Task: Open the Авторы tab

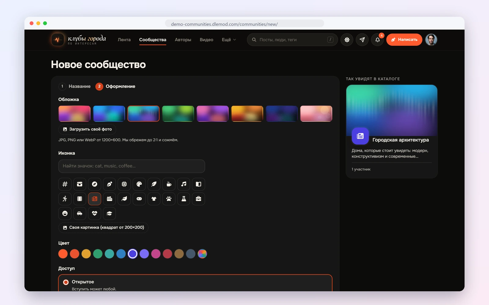Action: [x=183, y=40]
